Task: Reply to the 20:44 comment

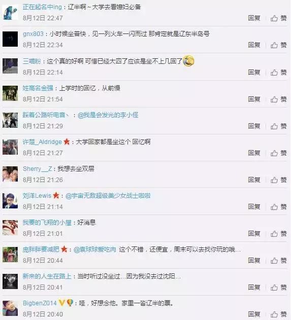Action: click(254, 260)
